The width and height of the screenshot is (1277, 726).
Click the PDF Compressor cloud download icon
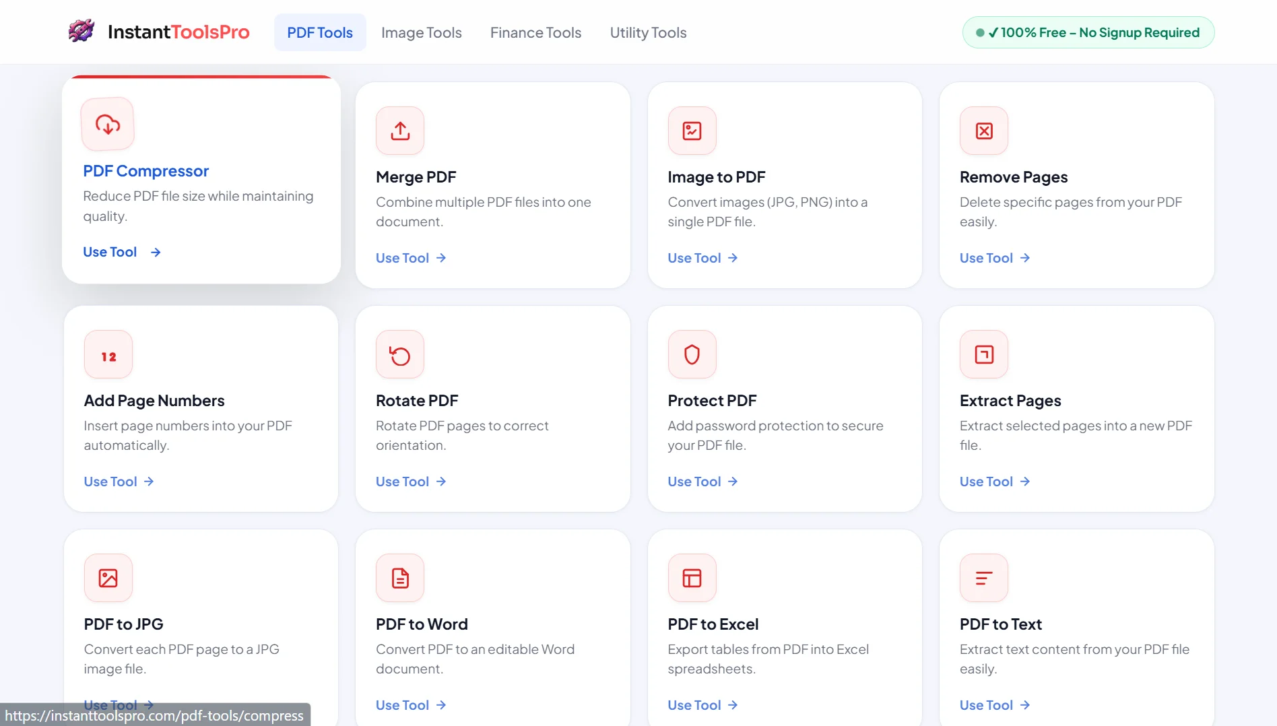coord(108,124)
